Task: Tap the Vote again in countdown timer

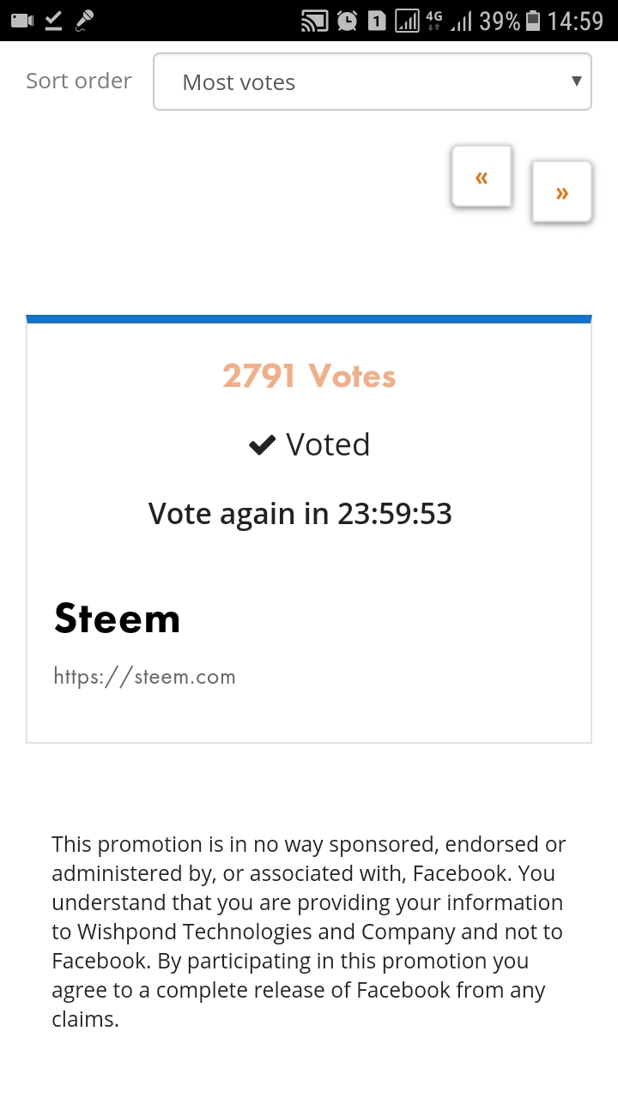Action: pos(300,513)
